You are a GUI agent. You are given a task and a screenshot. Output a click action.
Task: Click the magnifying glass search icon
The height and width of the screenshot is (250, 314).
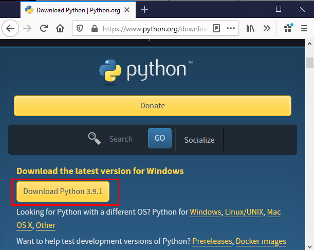click(95, 139)
